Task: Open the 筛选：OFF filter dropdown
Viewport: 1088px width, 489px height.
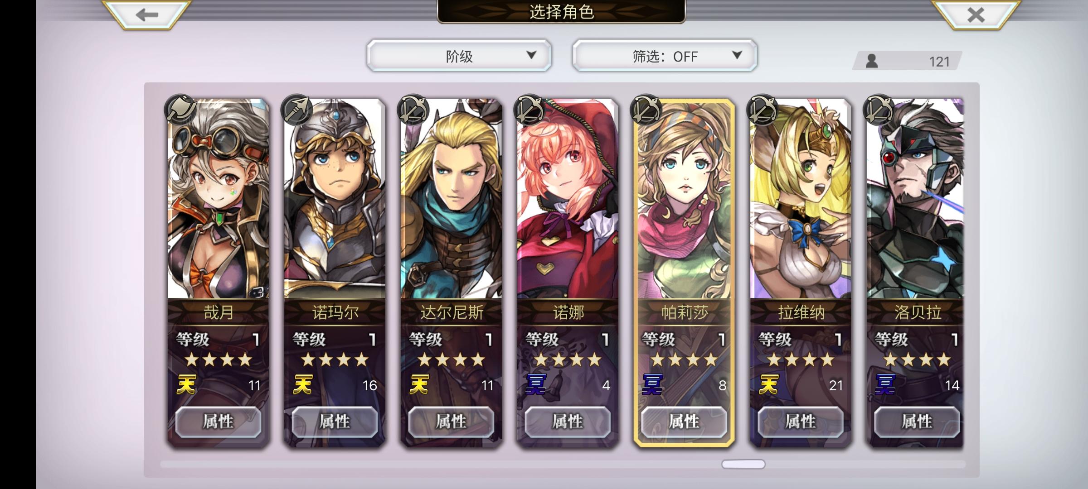Action: (665, 56)
